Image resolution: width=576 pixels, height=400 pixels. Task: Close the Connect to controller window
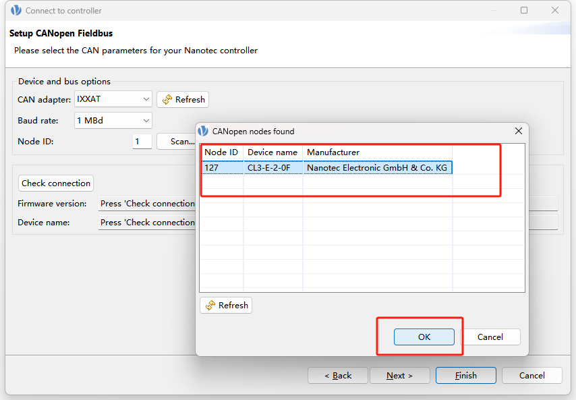click(x=555, y=10)
